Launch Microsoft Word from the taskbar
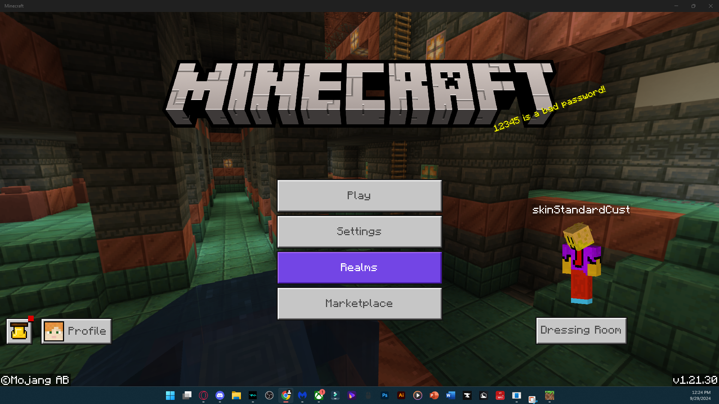This screenshot has width=719, height=404. coord(451,395)
